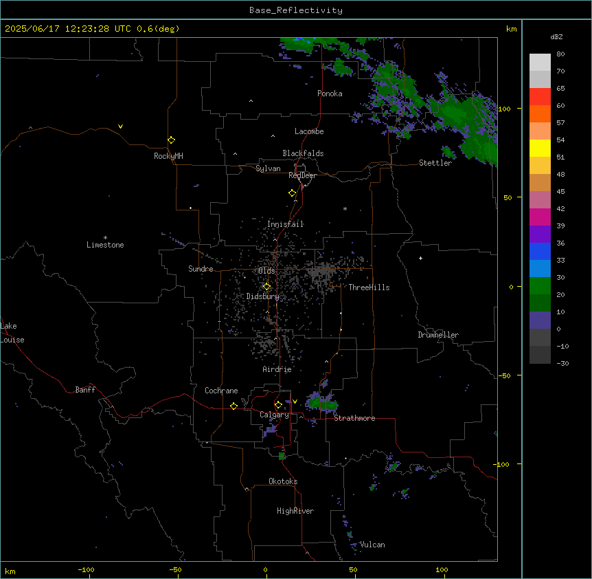Click the yellow V marker east of Calgary
The width and height of the screenshot is (592, 579).
[x=295, y=402]
